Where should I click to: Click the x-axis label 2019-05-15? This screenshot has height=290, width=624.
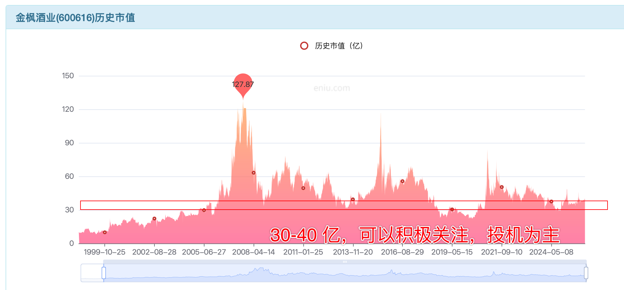(x=452, y=252)
